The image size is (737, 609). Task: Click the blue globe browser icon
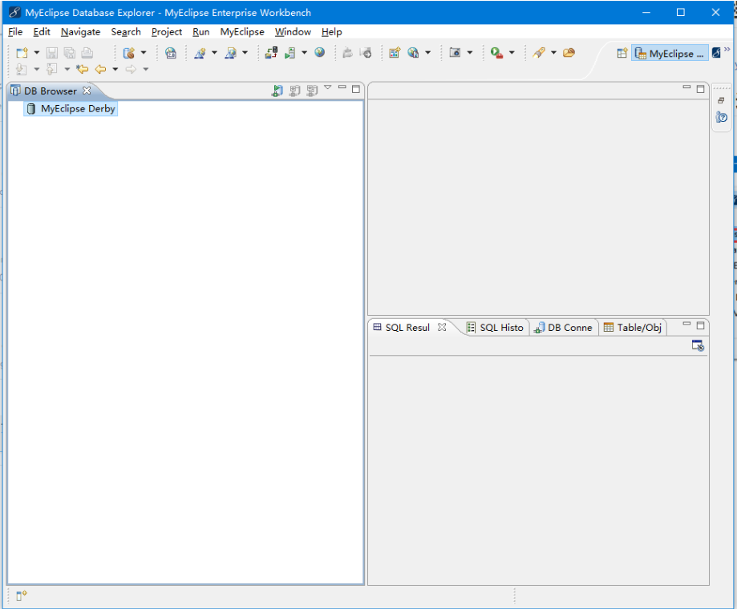coord(320,53)
